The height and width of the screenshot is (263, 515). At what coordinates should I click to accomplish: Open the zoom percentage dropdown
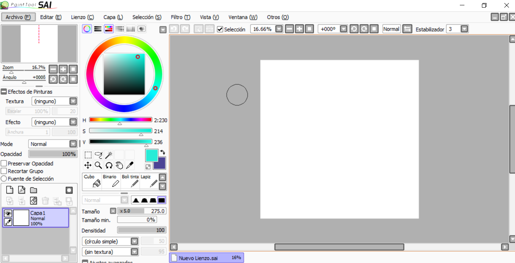tap(279, 29)
